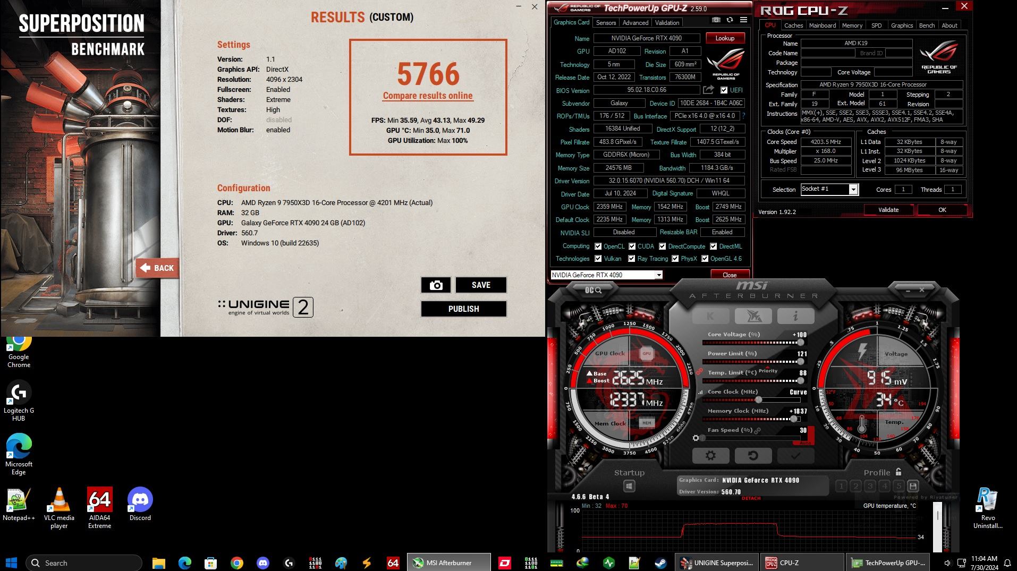Click the PUBLISH button in Superposition

pos(463,309)
